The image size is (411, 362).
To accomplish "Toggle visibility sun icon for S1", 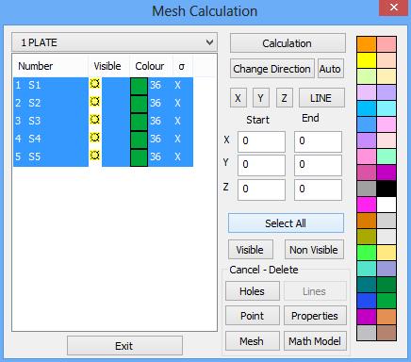I will click(95, 84).
